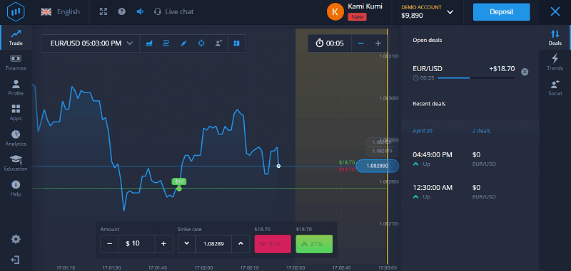Open settings gear icon

coord(16,239)
